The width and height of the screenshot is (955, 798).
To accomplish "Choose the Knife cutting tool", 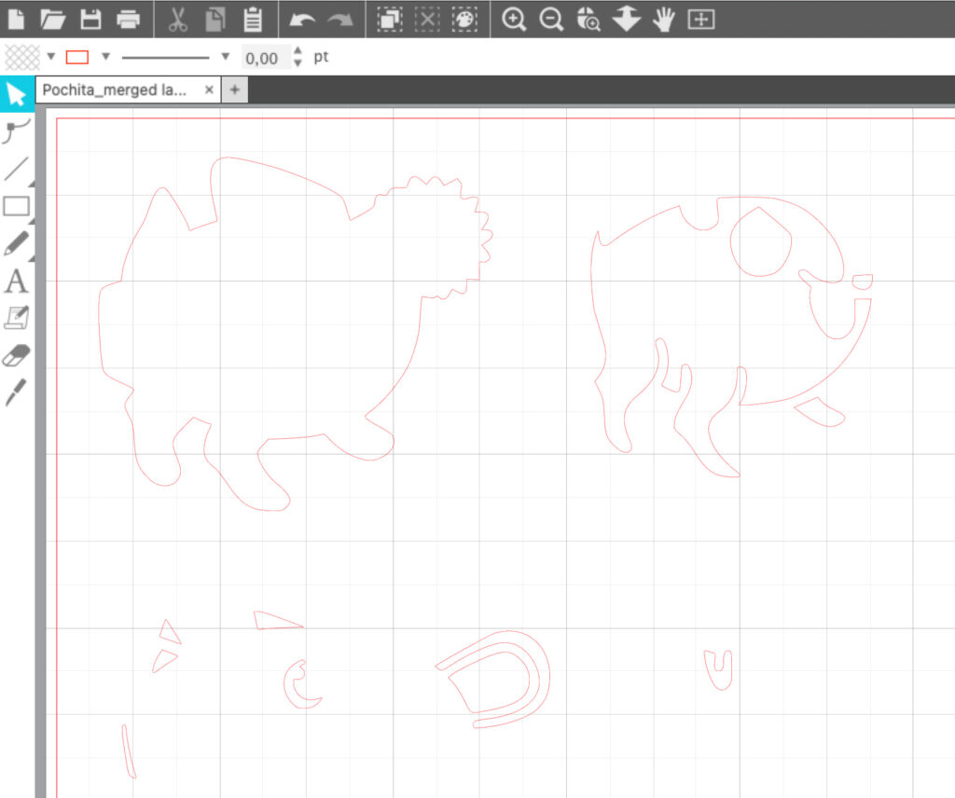I will (x=16, y=392).
